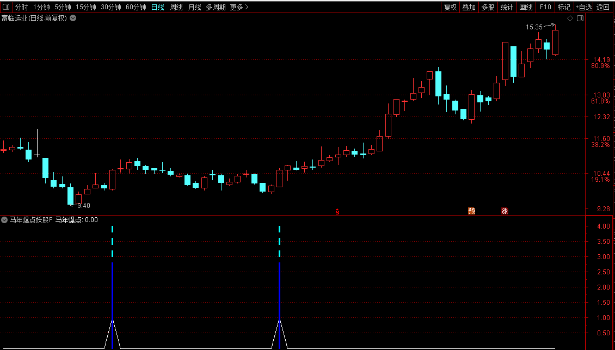Switch to 日线 daily chart
The width and height of the screenshot is (615, 350).
click(158, 7)
